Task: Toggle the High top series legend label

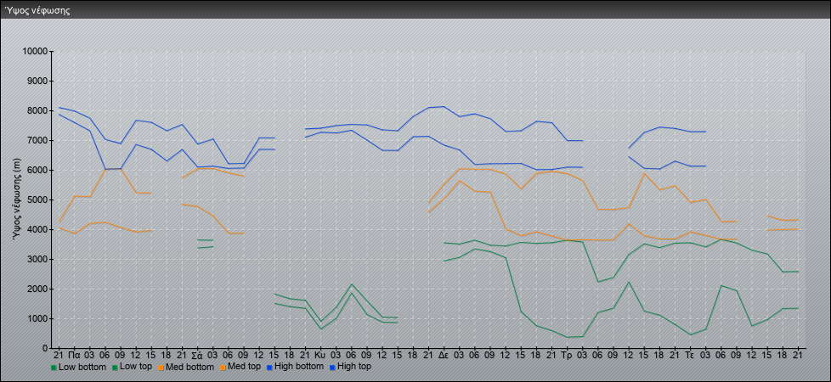Action: pos(354,367)
